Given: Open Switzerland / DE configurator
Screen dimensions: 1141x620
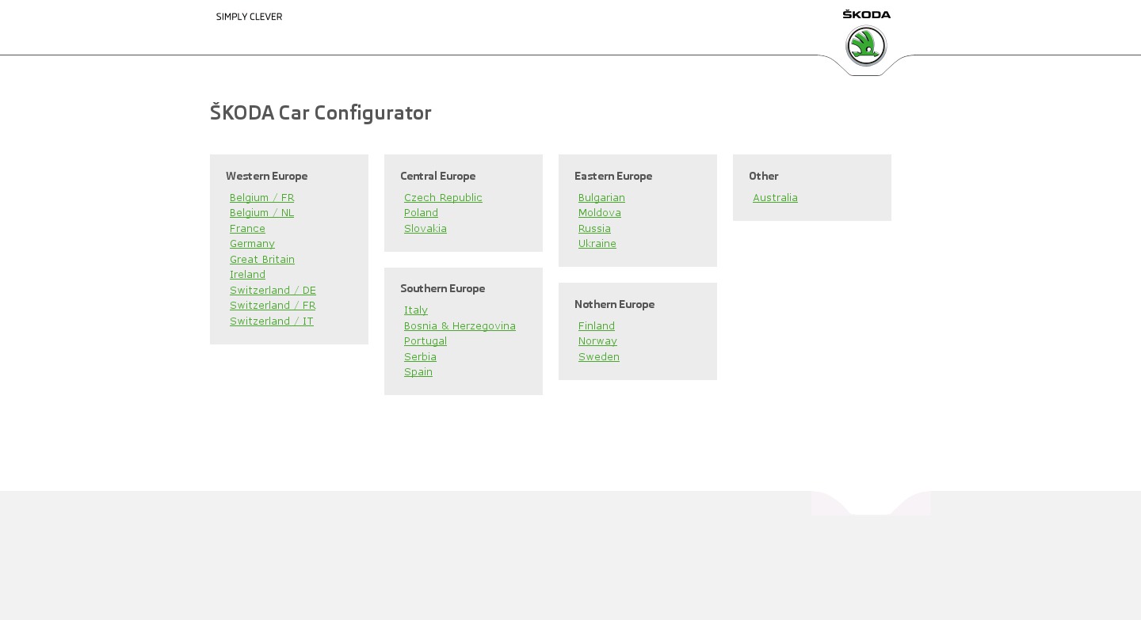Looking at the screenshot, I should (273, 290).
